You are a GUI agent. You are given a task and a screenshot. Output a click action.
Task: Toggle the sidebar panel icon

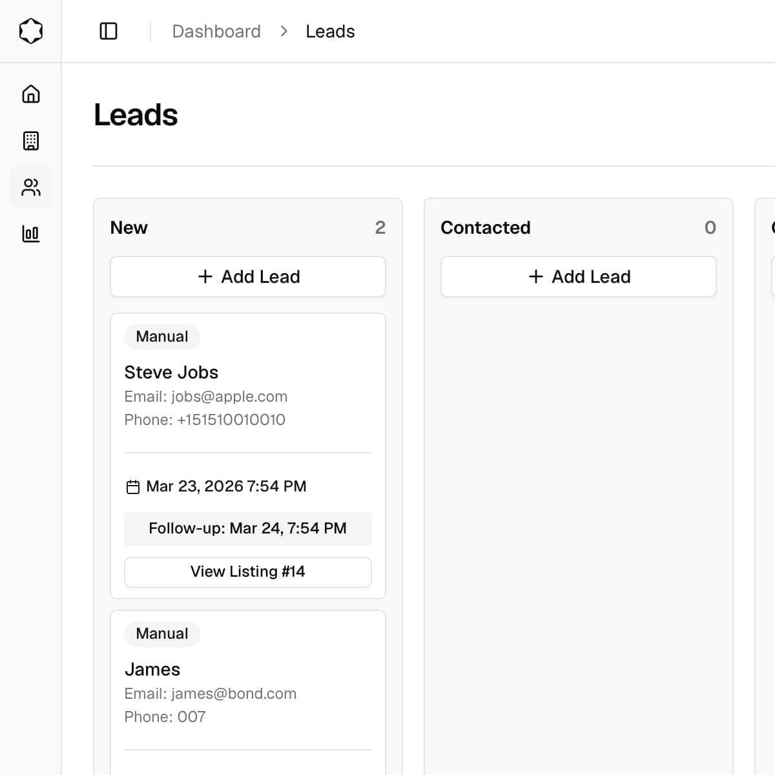(x=108, y=31)
